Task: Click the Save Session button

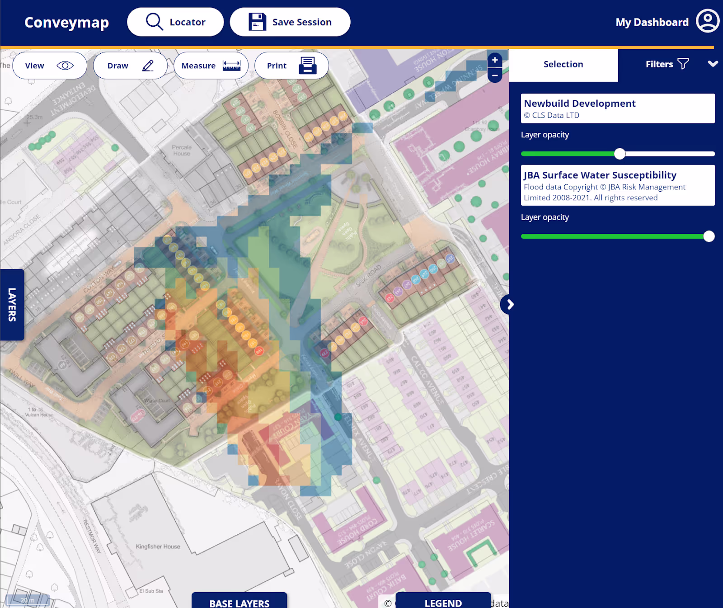Action: pos(290,22)
